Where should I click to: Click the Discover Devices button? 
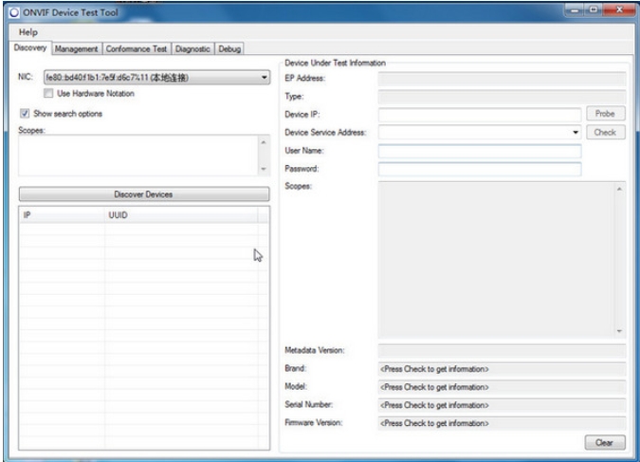click(x=144, y=194)
